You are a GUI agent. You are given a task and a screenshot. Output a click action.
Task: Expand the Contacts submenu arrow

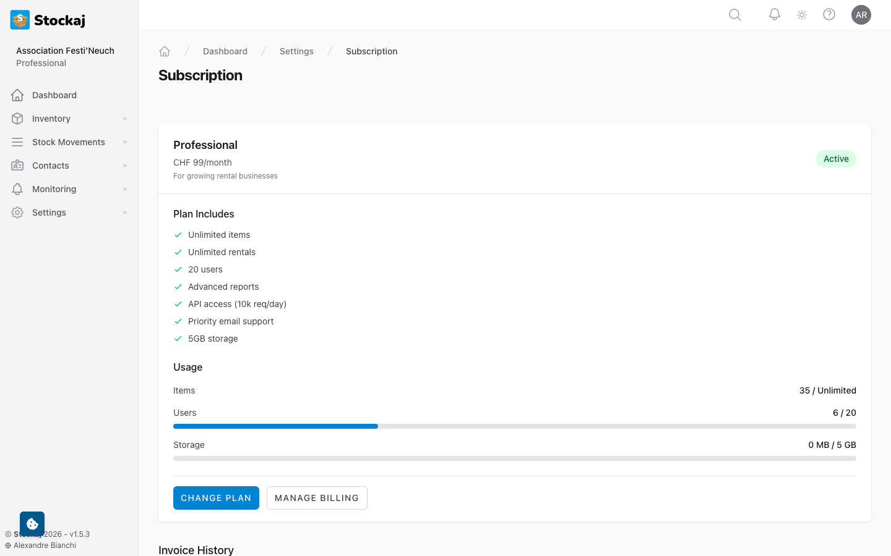click(125, 166)
